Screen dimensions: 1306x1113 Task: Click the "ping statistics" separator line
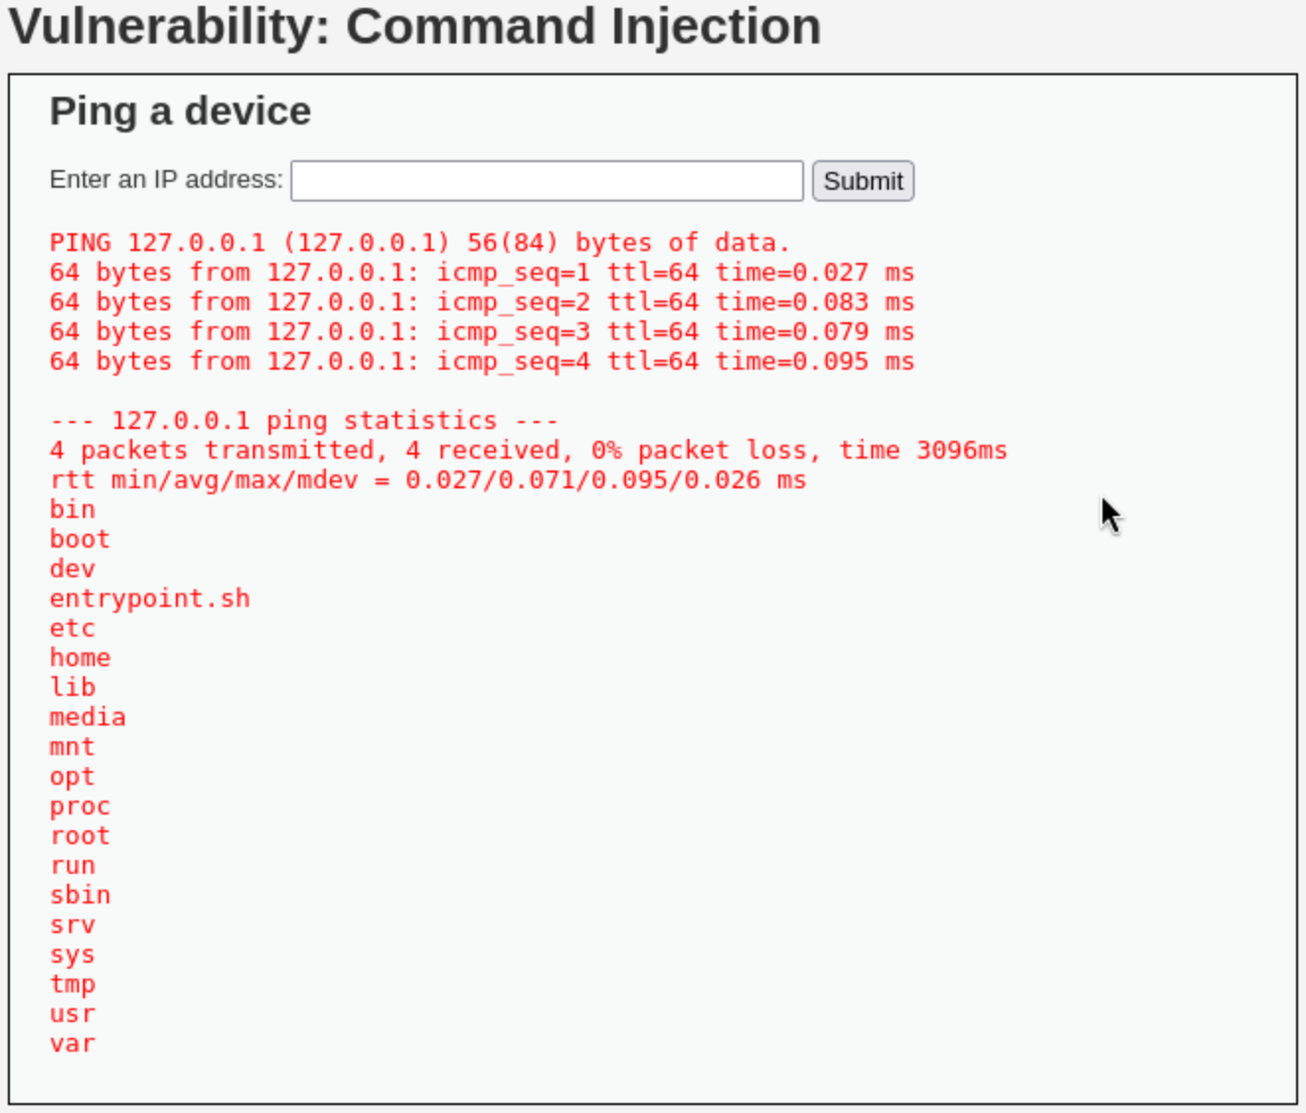pyautogui.click(x=304, y=421)
